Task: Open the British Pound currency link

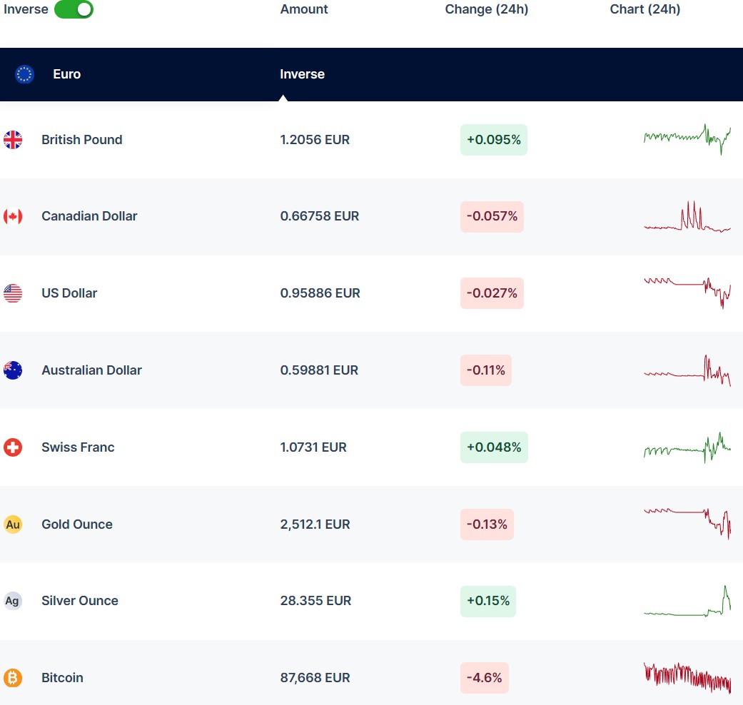Action: pos(81,140)
